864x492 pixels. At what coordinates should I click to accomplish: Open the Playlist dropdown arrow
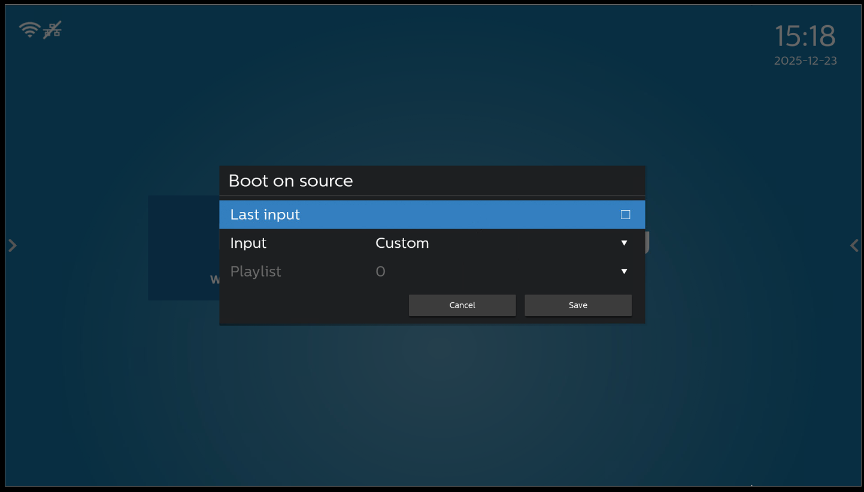click(624, 272)
